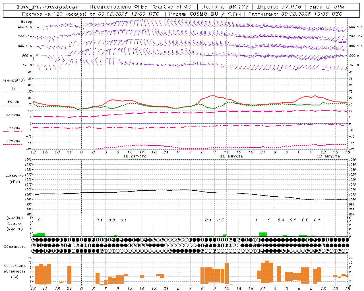
Task: Click the Осадки precipitation label
Action: coord(15,223)
